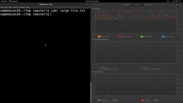The width and height of the screenshot is (183, 103).
Task: Click the Swap usage value text
Action: (152, 69)
